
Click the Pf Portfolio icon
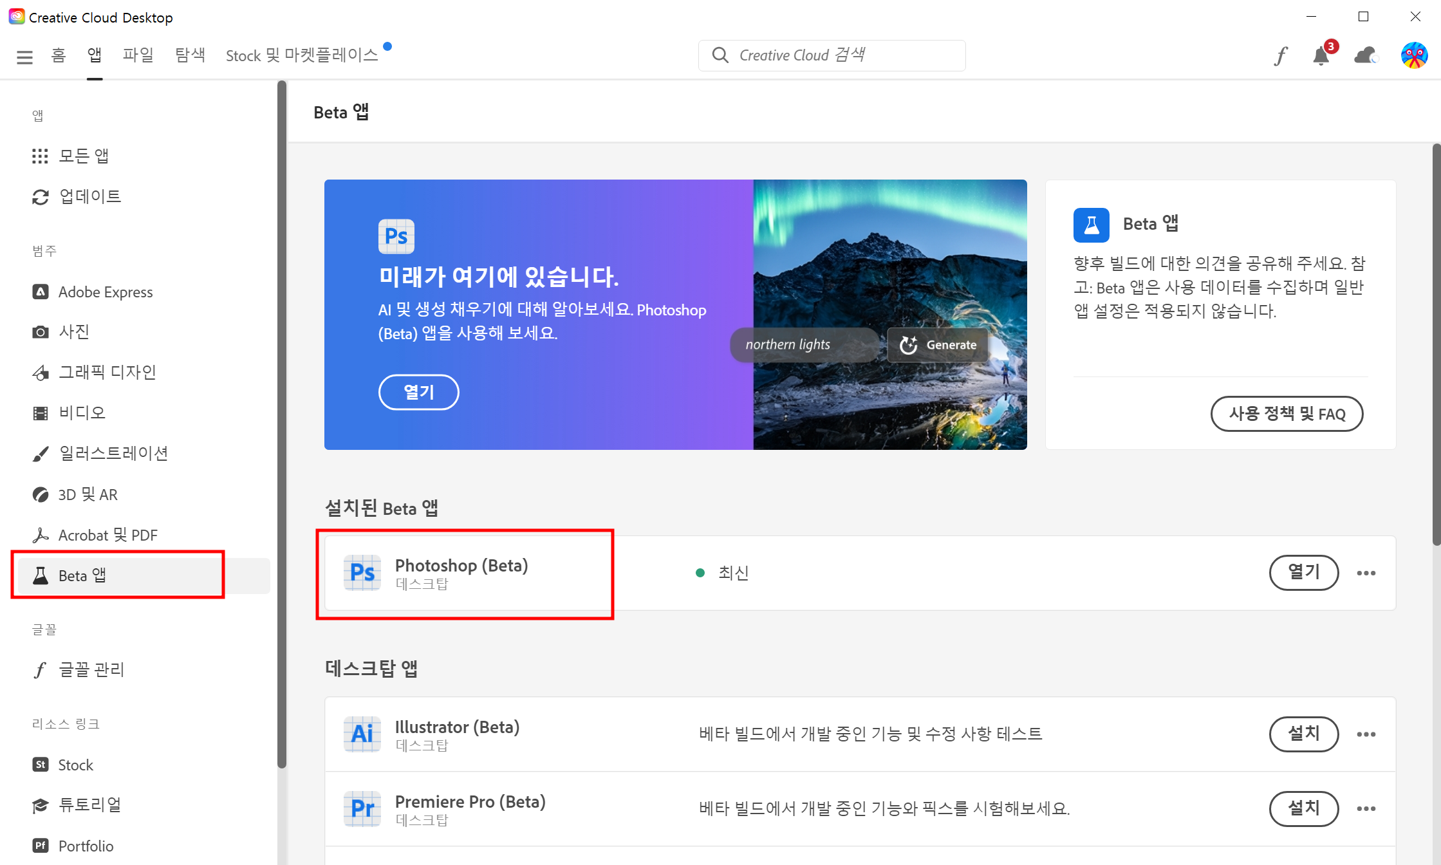click(x=40, y=846)
